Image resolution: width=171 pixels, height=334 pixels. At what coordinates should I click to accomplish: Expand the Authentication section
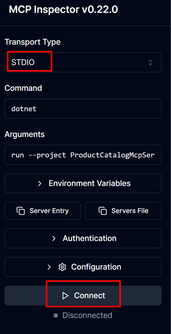[83, 238]
